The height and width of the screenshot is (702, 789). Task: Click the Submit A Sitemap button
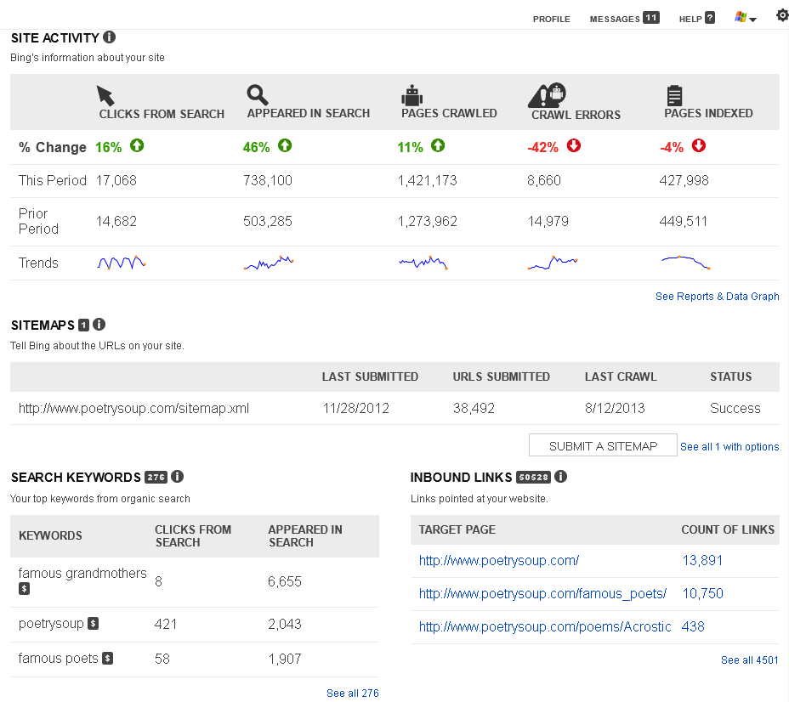(603, 445)
